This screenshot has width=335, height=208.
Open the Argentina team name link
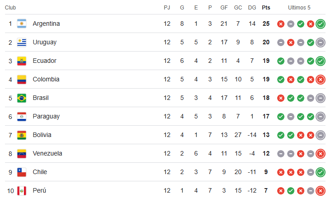(46, 24)
